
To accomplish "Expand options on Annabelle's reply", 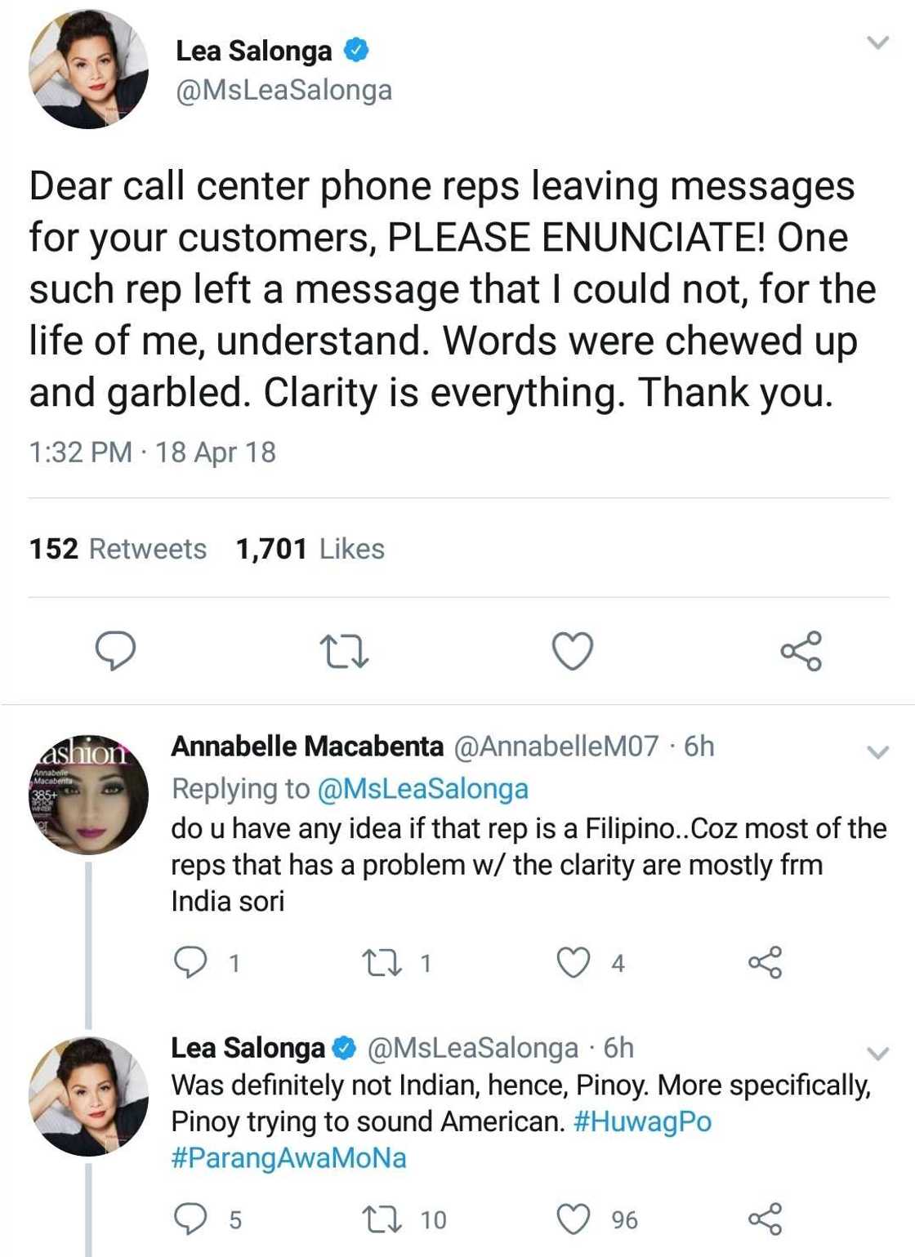I will [878, 753].
